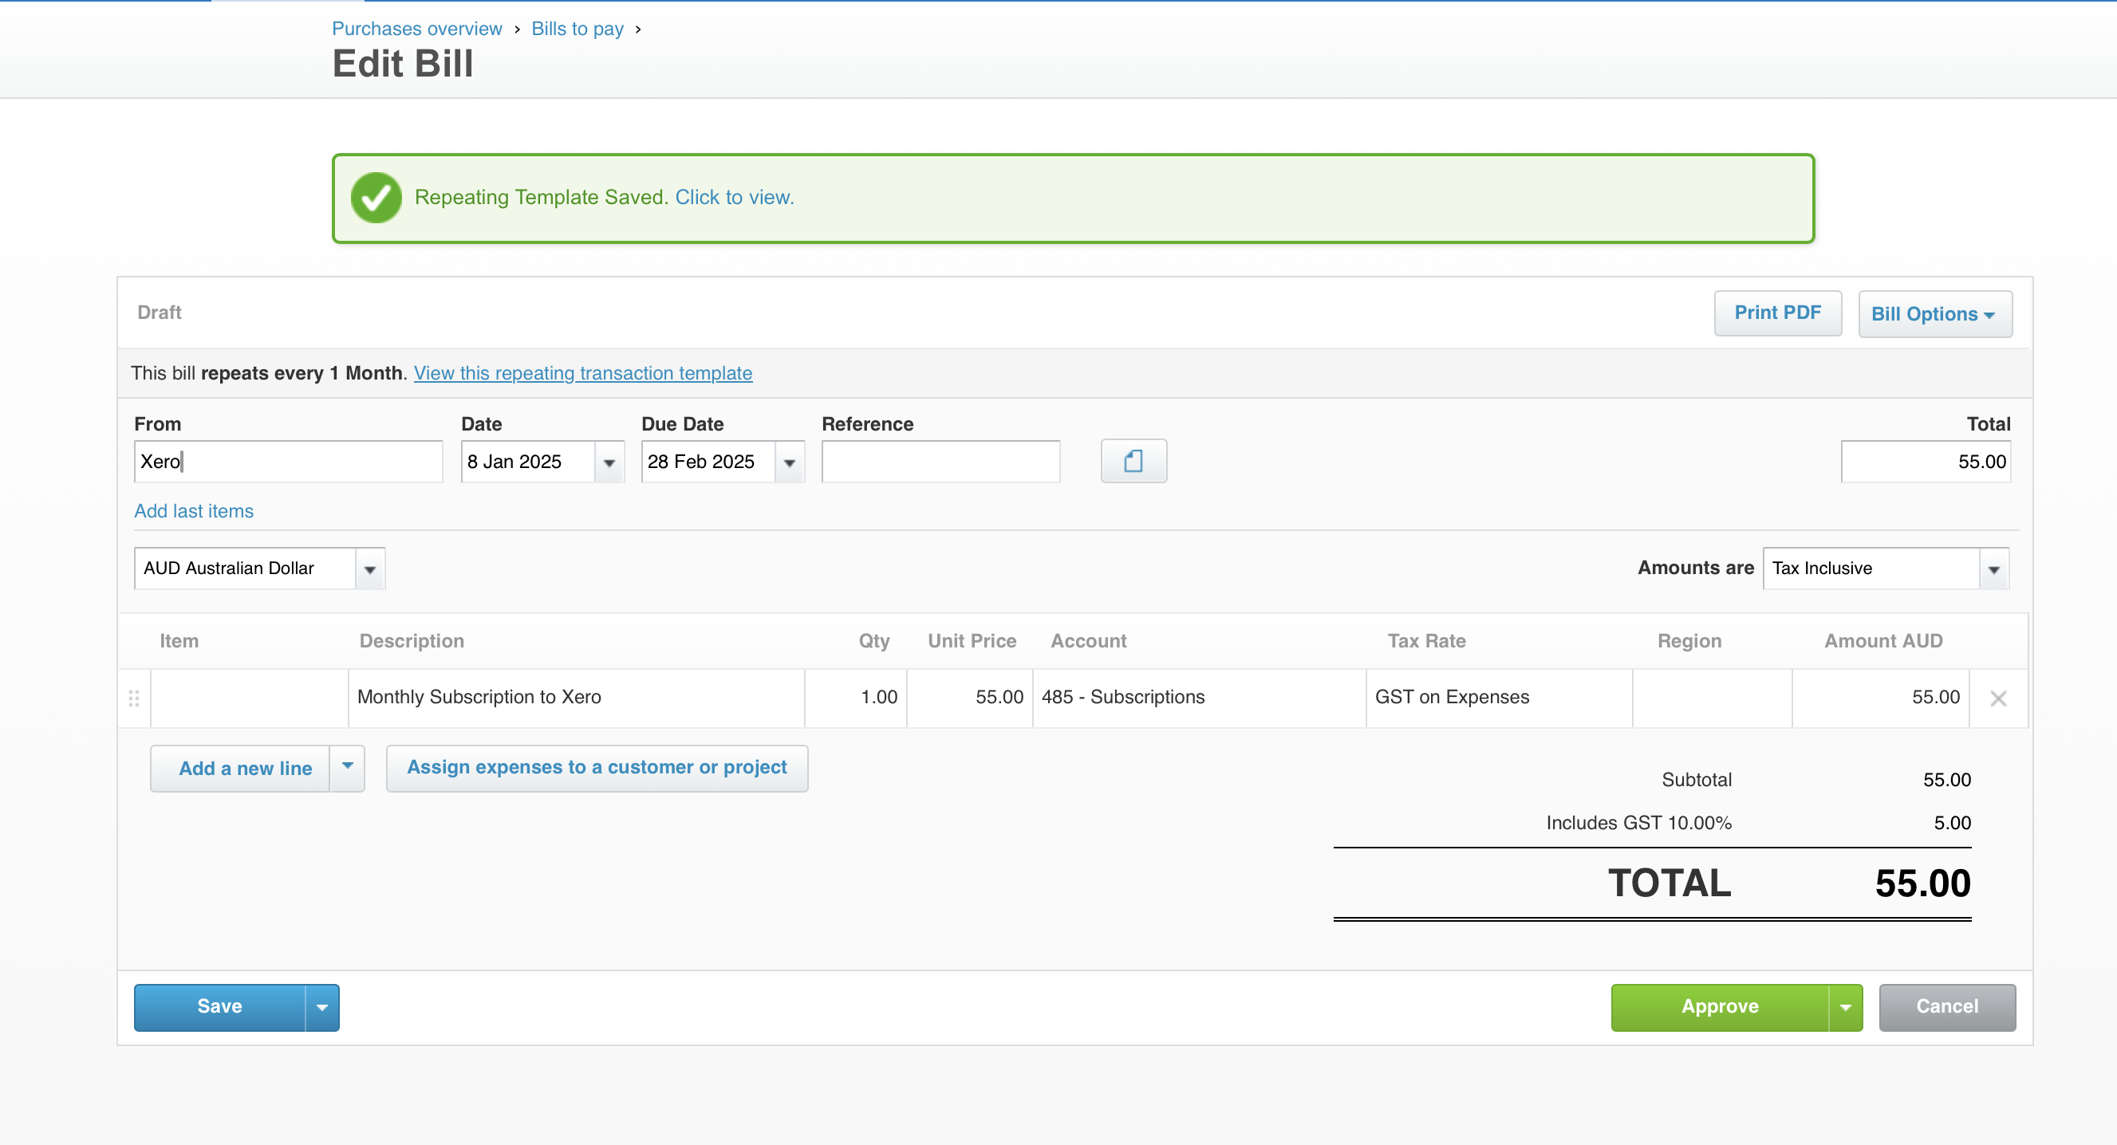Viewport: 2117px width, 1145px height.
Task: Open the Tax Inclusive amounts dropdown
Action: pyautogui.click(x=1993, y=569)
